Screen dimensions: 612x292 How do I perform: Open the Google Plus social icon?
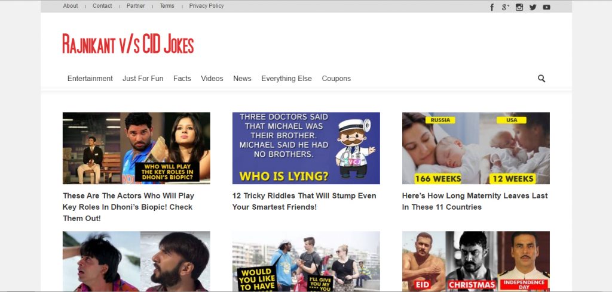(x=506, y=7)
